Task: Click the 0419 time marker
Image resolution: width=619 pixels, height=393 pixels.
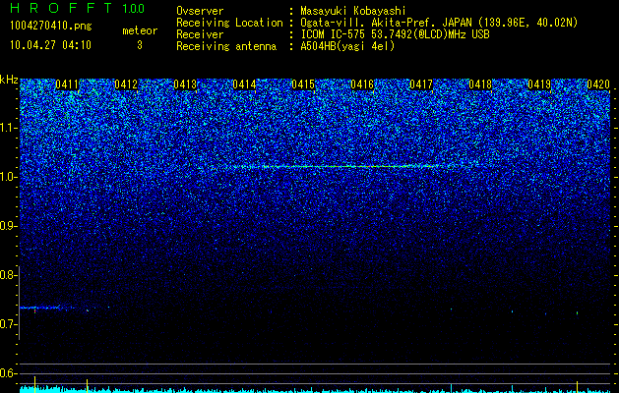Action: click(x=539, y=84)
